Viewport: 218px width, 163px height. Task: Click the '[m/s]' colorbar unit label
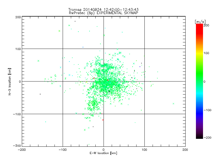click(x=200, y=22)
